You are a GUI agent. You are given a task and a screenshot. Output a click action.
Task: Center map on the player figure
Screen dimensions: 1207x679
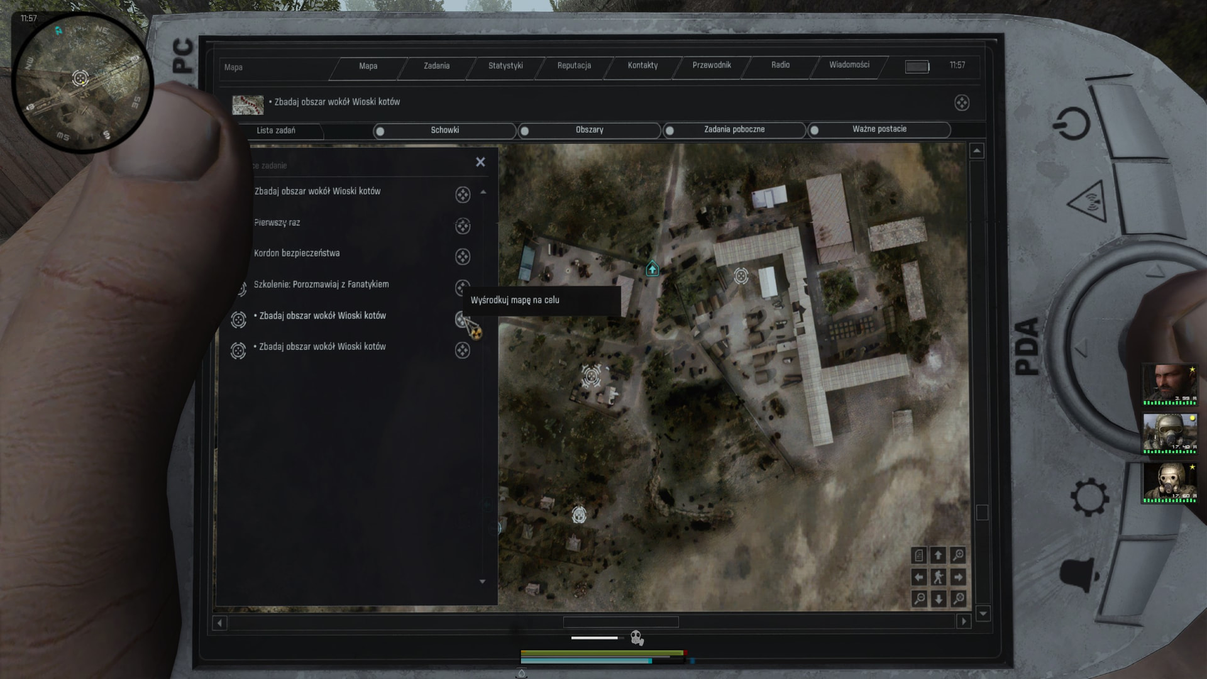click(939, 577)
